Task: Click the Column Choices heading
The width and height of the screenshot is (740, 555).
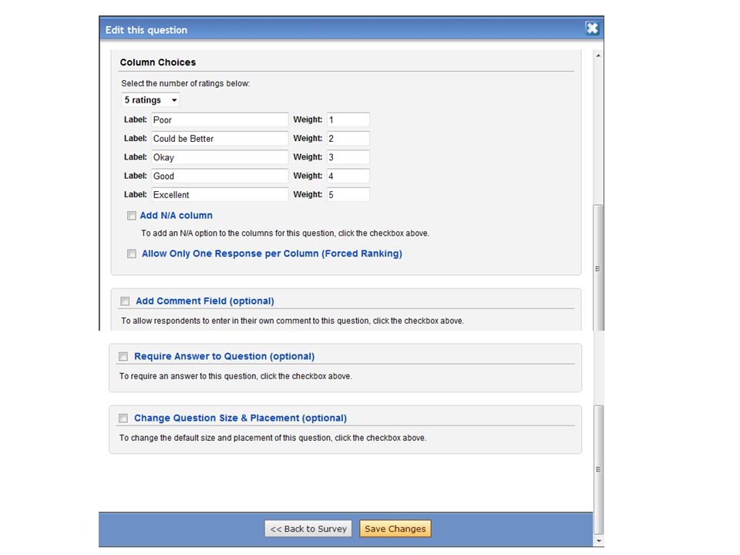Action: pyautogui.click(x=157, y=62)
